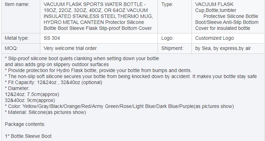
Task: Click the 'Color: Yellow/Gray/Black/Orange' line
Action: tap(119, 106)
